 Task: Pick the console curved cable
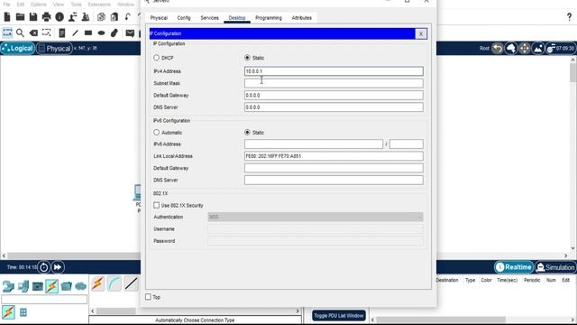pos(114,283)
